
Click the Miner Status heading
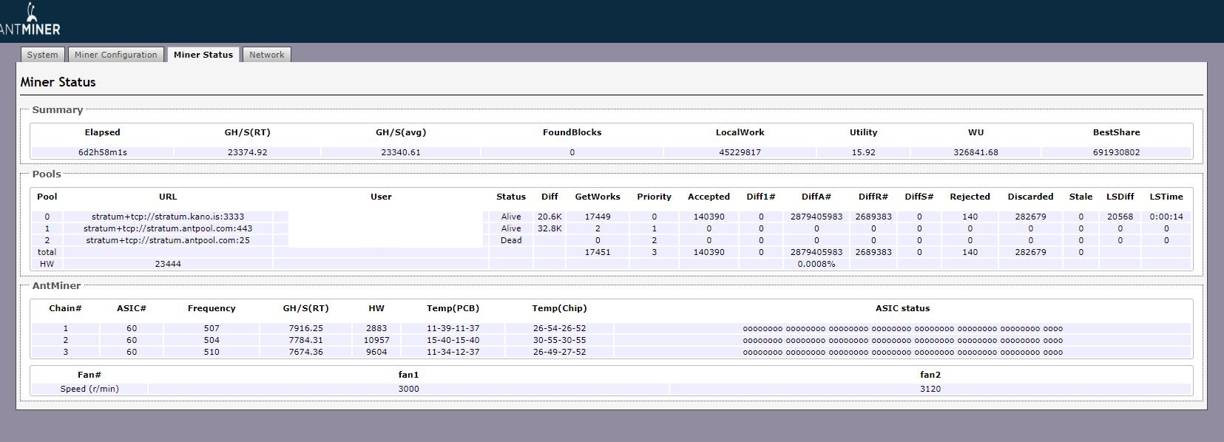click(58, 82)
